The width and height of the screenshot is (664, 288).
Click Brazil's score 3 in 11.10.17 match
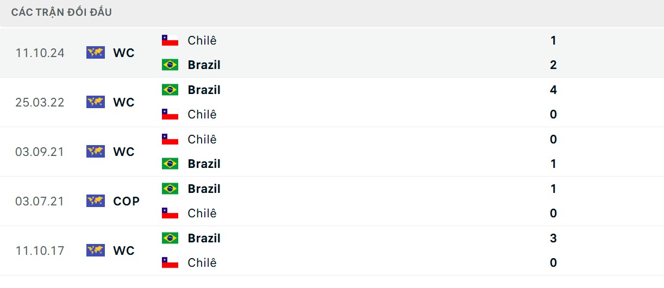(553, 238)
